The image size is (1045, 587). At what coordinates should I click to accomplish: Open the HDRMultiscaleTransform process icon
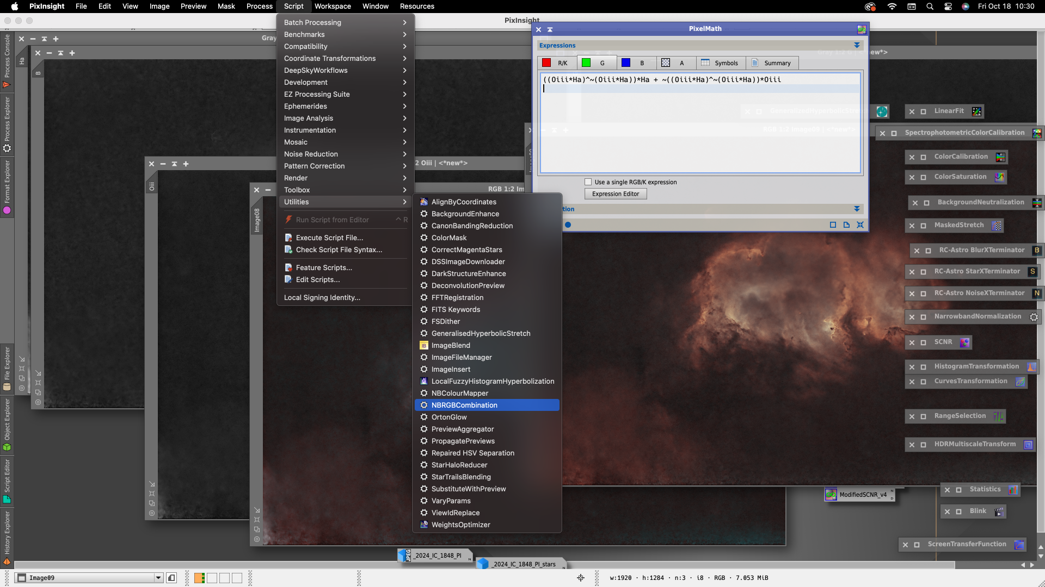click(1028, 445)
